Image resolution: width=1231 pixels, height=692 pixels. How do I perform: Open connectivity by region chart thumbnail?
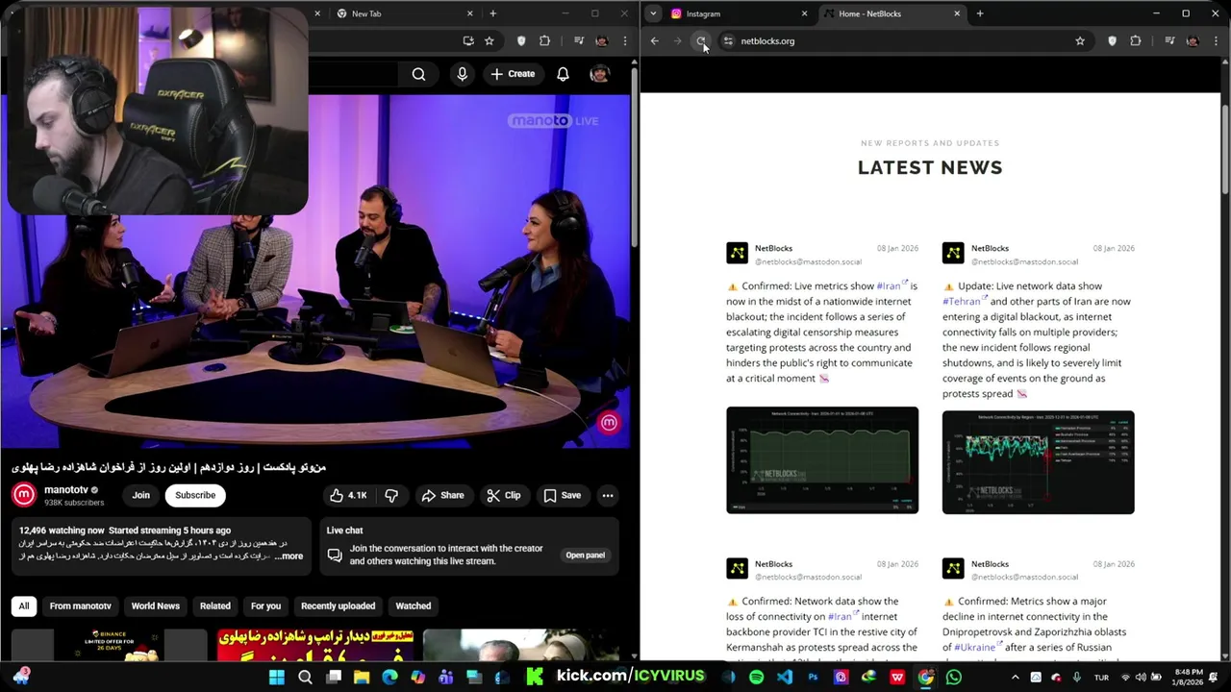coord(1039,462)
